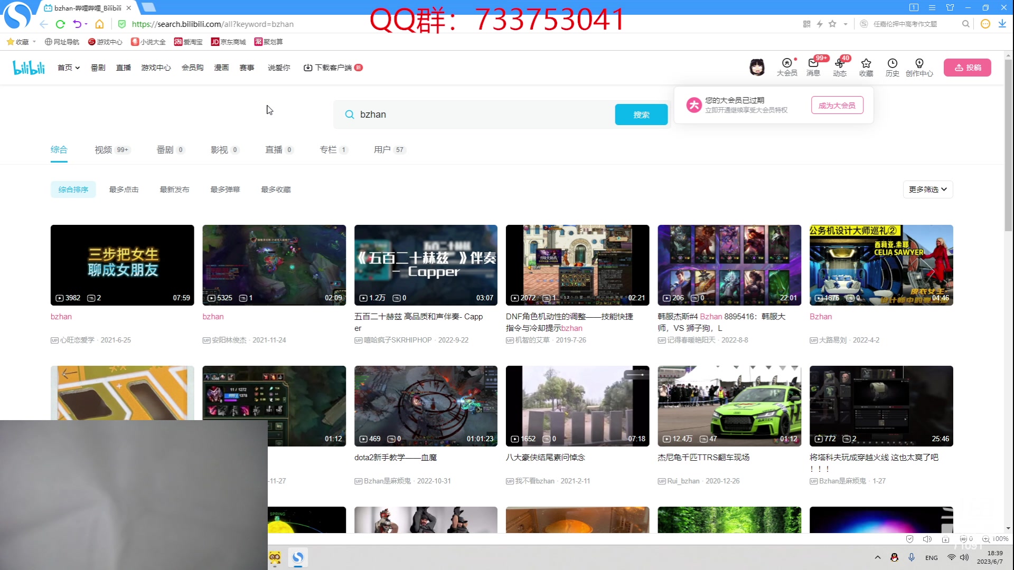Switch to the 专栏 1 tab

coord(333,150)
